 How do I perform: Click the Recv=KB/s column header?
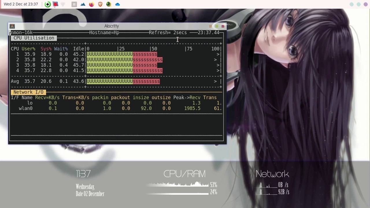(x=47, y=98)
